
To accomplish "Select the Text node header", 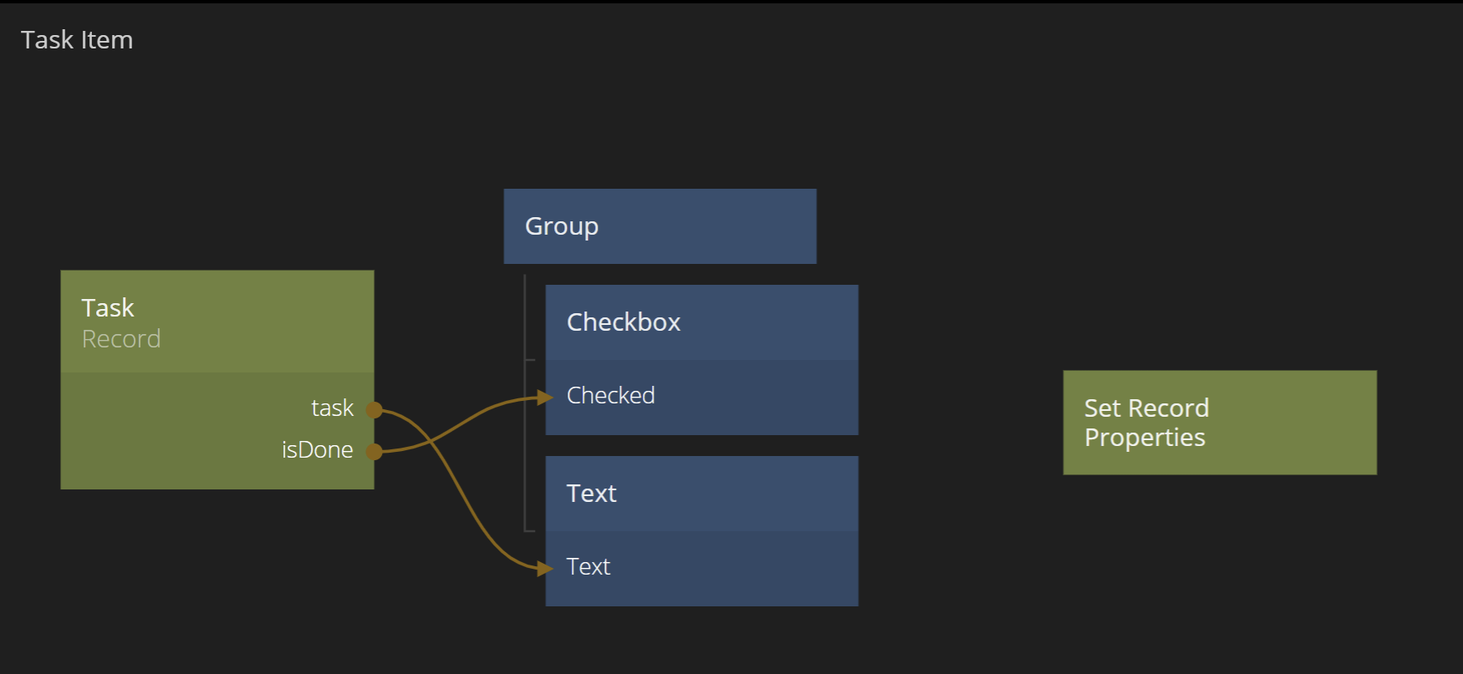I will (701, 494).
